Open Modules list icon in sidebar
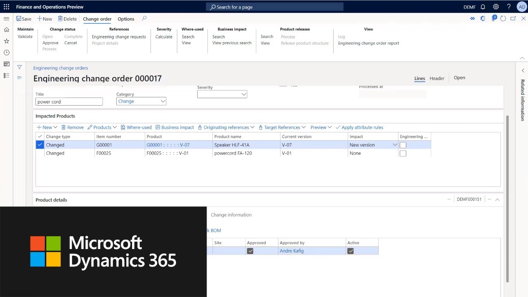The height and width of the screenshot is (297, 528). [6, 75]
